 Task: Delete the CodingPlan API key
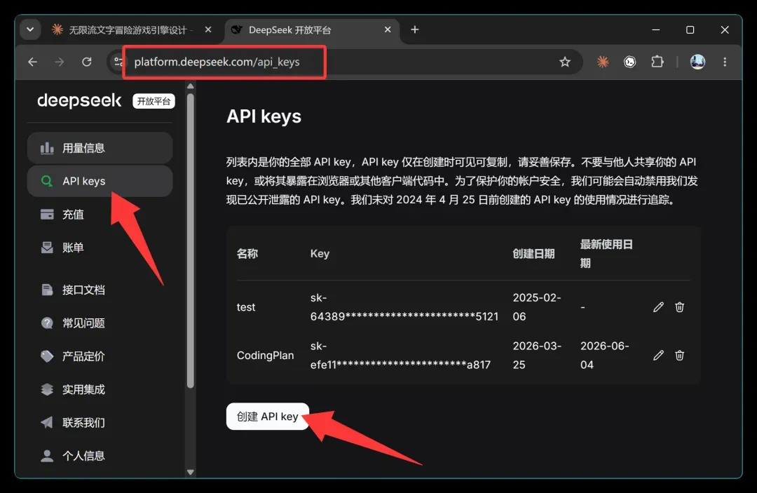point(679,356)
